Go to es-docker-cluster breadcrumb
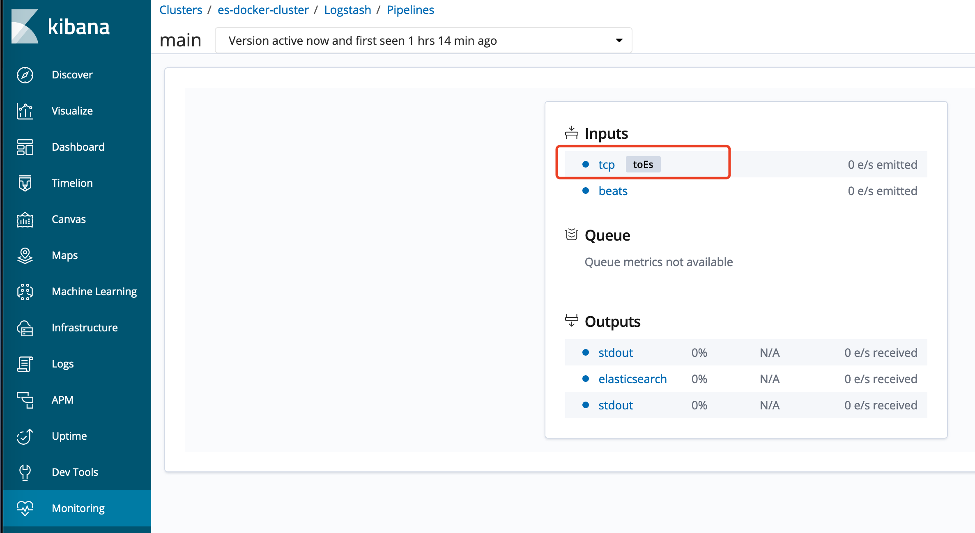The image size is (975, 533). point(263,10)
